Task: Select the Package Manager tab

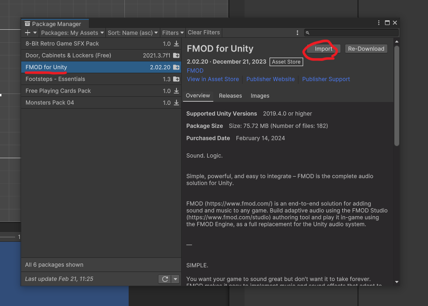Action: [55, 24]
